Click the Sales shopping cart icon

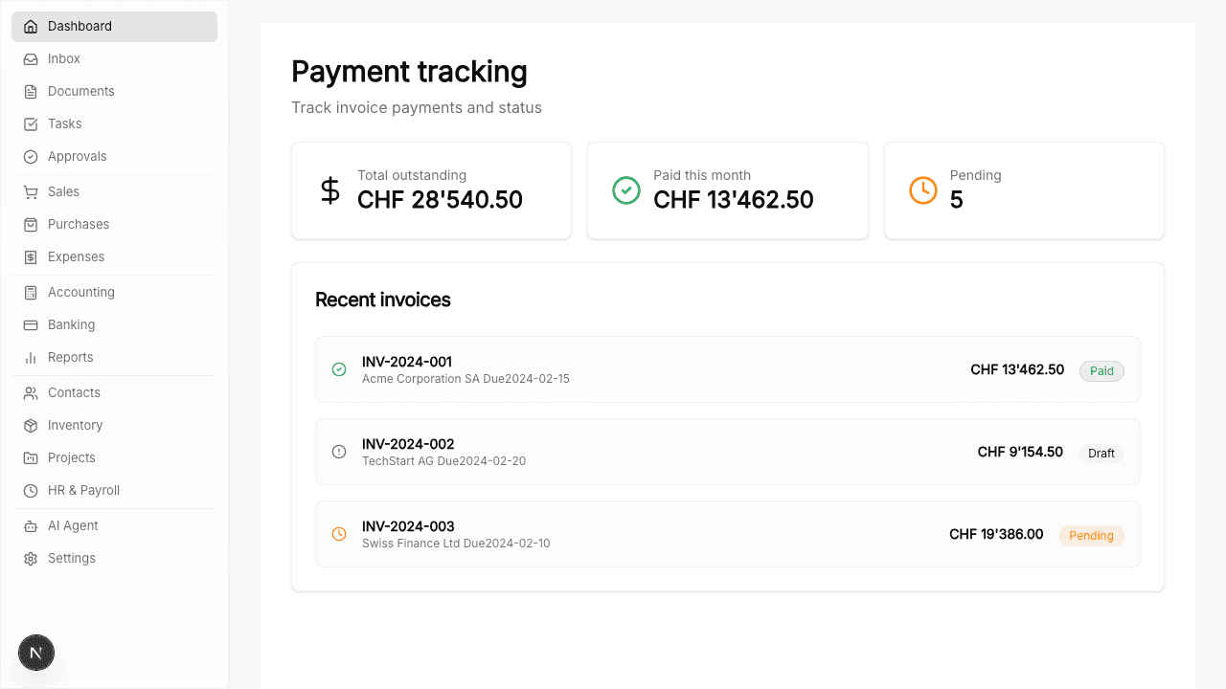tap(31, 192)
